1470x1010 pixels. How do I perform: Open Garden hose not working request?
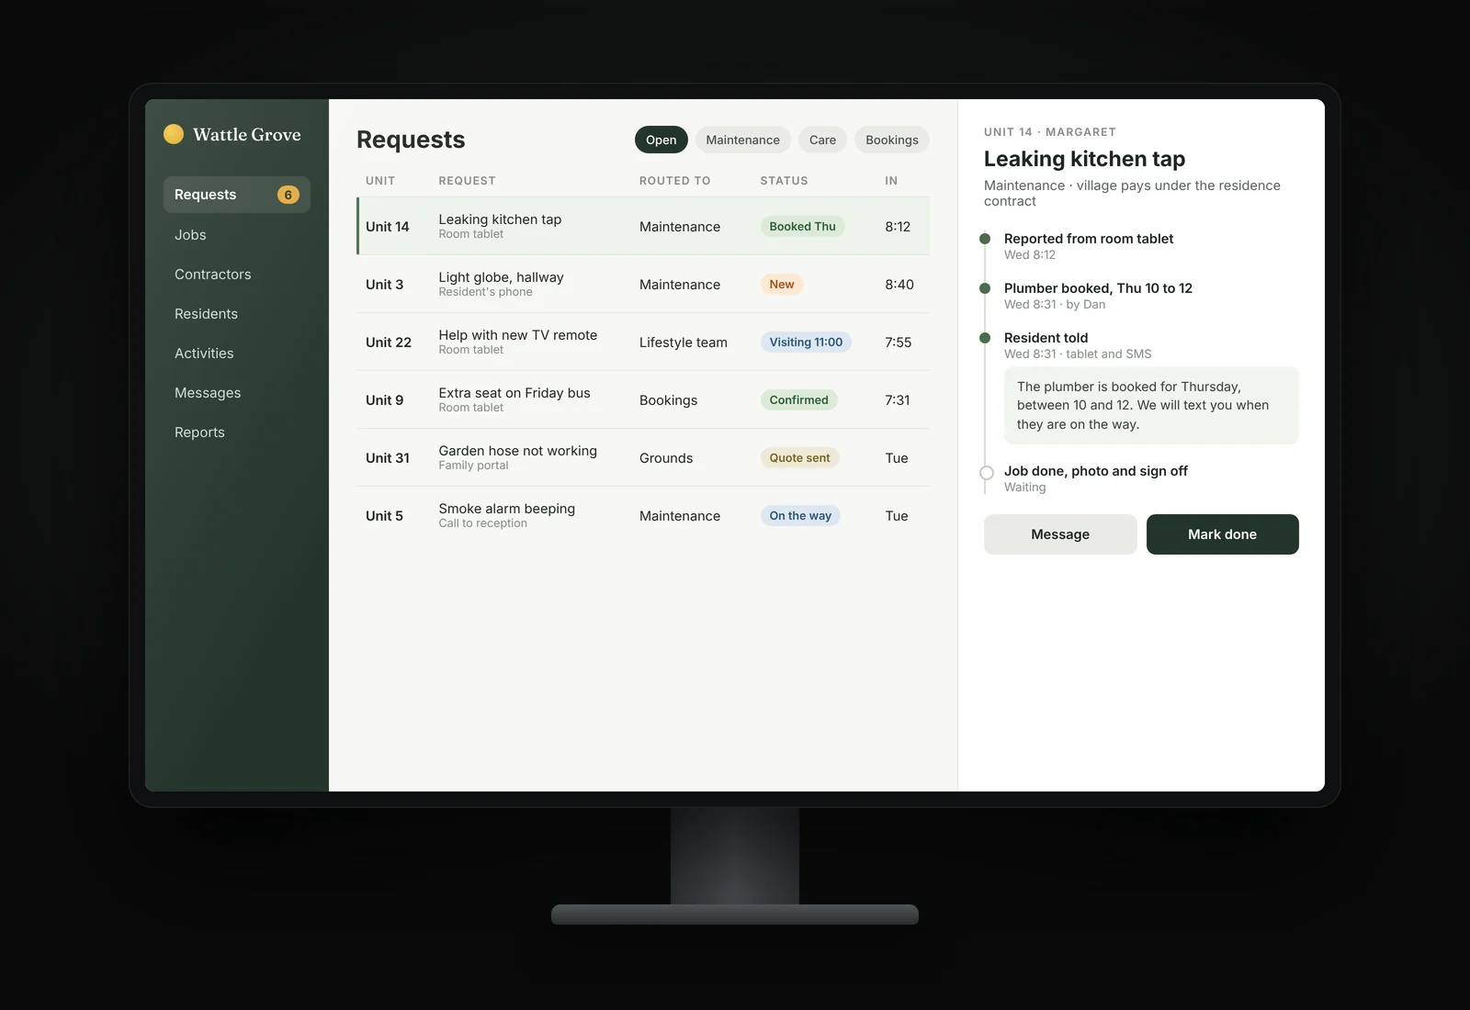pos(643,457)
